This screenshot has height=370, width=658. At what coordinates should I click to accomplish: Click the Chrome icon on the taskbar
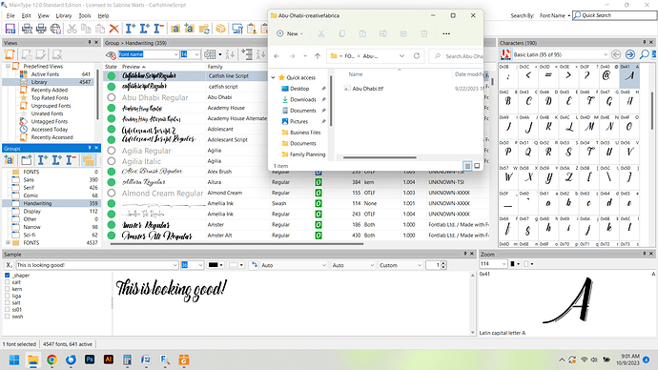(52, 360)
